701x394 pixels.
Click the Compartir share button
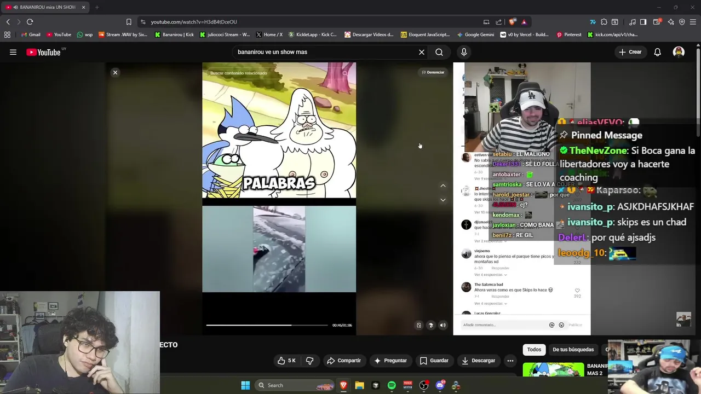coord(343,361)
